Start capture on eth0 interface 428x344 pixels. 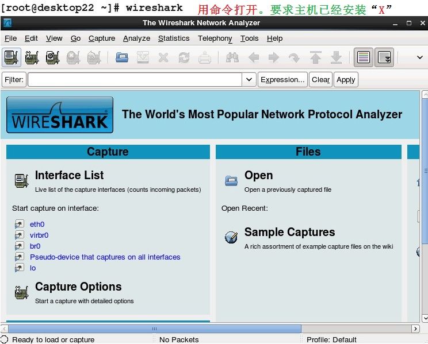37,225
